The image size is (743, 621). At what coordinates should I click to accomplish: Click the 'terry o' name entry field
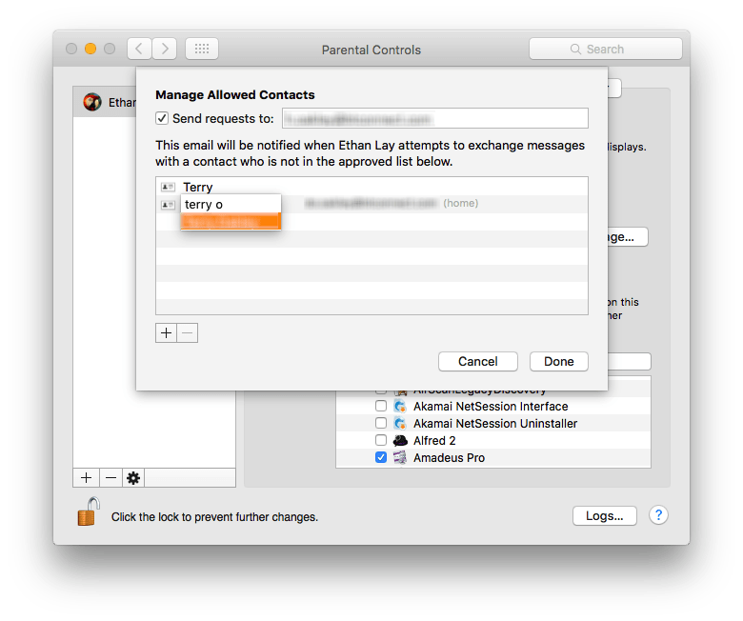point(231,204)
